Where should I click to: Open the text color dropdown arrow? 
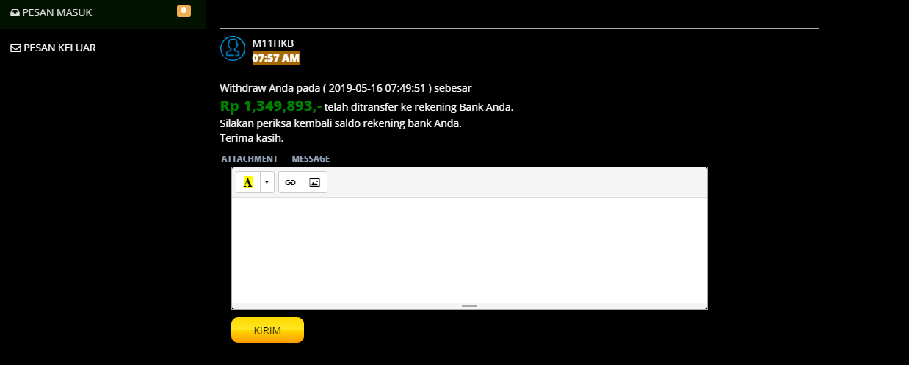pyautogui.click(x=267, y=182)
